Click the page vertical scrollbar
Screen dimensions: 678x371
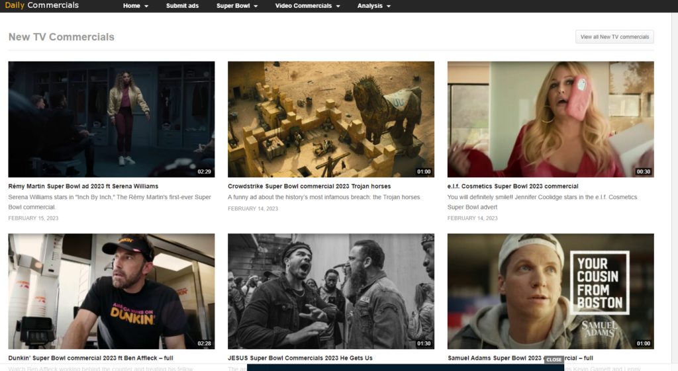[675, 191]
